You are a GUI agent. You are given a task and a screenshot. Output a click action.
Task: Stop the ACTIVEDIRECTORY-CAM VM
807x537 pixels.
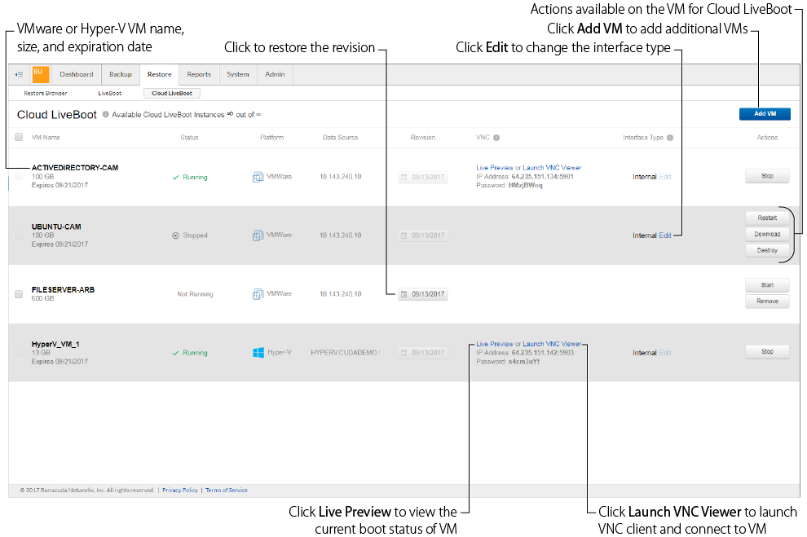click(767, 176)
